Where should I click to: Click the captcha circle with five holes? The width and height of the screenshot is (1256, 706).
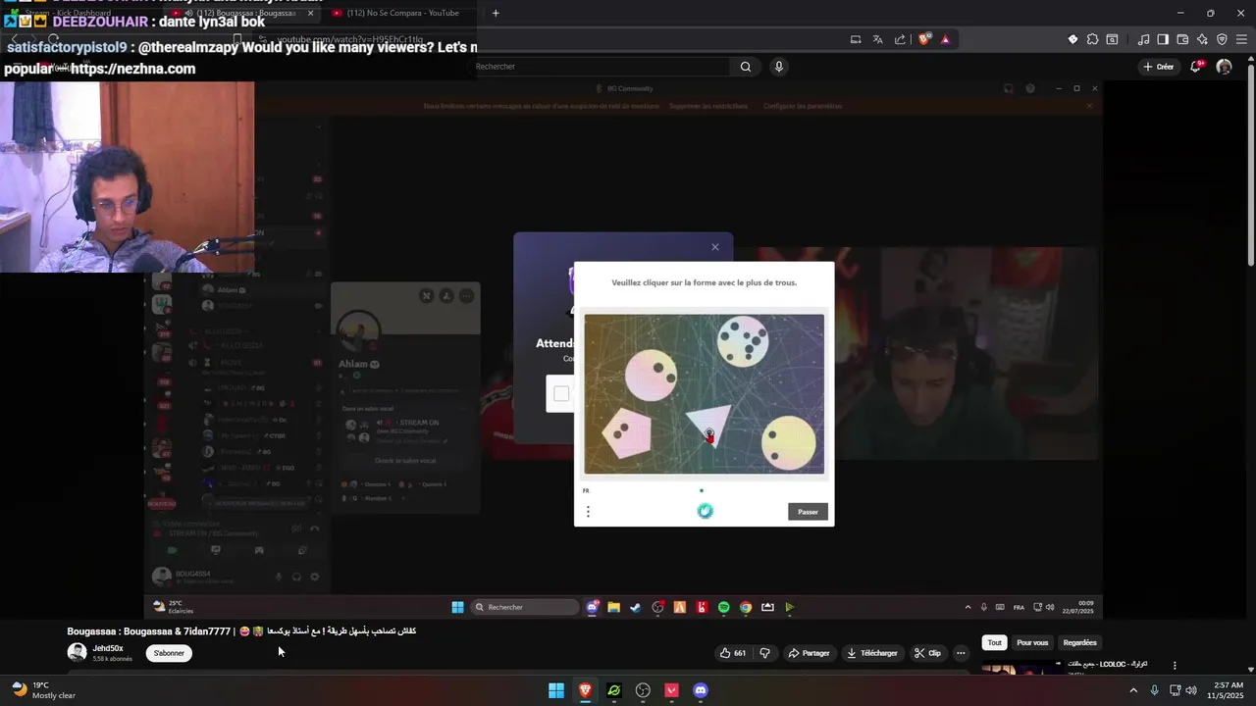point(743,340)
